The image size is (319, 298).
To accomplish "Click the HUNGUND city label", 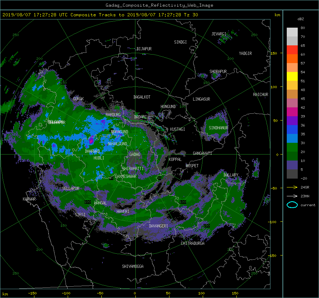I will click(x=168, y=107).
